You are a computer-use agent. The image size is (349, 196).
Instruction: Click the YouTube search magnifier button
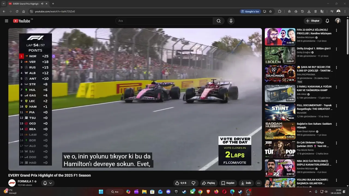(x=219, y=21)
